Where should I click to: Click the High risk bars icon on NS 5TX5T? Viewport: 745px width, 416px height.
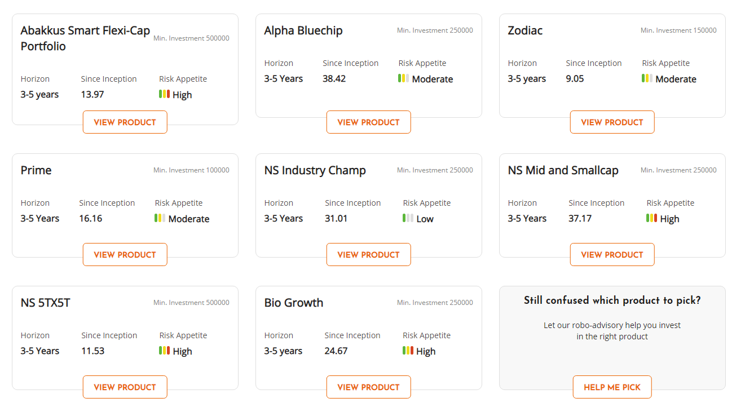[x=165, y=351]
